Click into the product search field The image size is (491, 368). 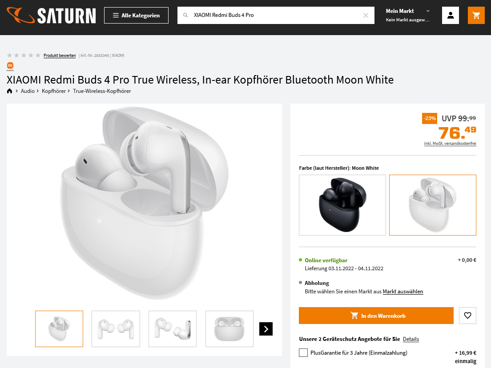[x=276, y=16]
